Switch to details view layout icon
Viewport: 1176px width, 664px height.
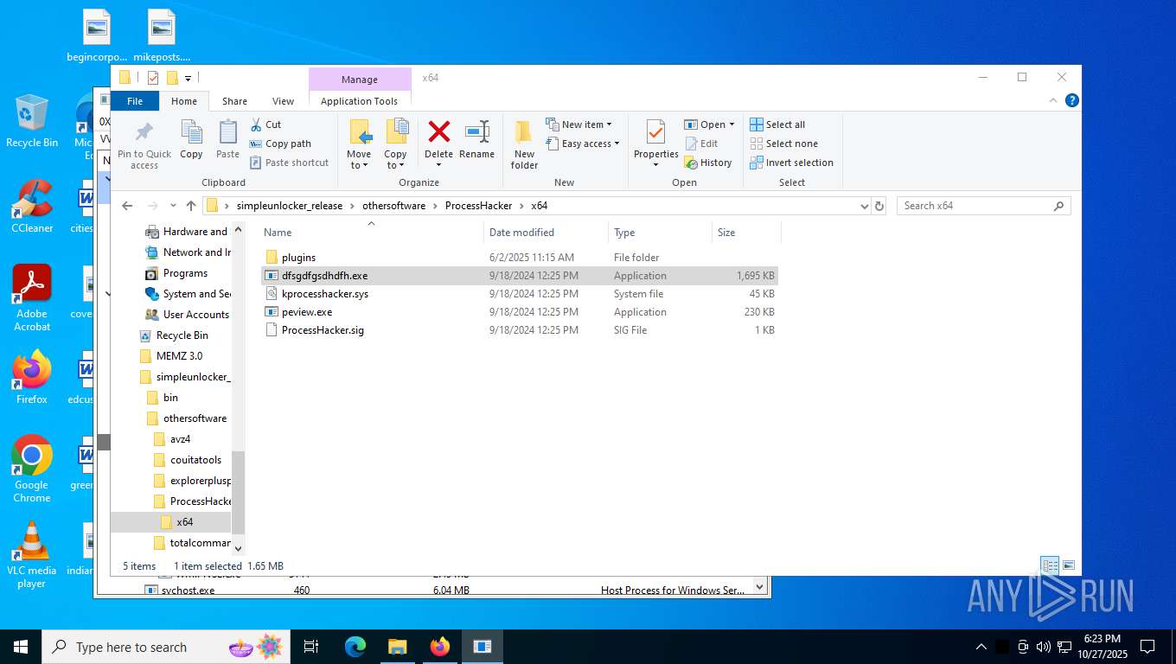point(1050,565)
